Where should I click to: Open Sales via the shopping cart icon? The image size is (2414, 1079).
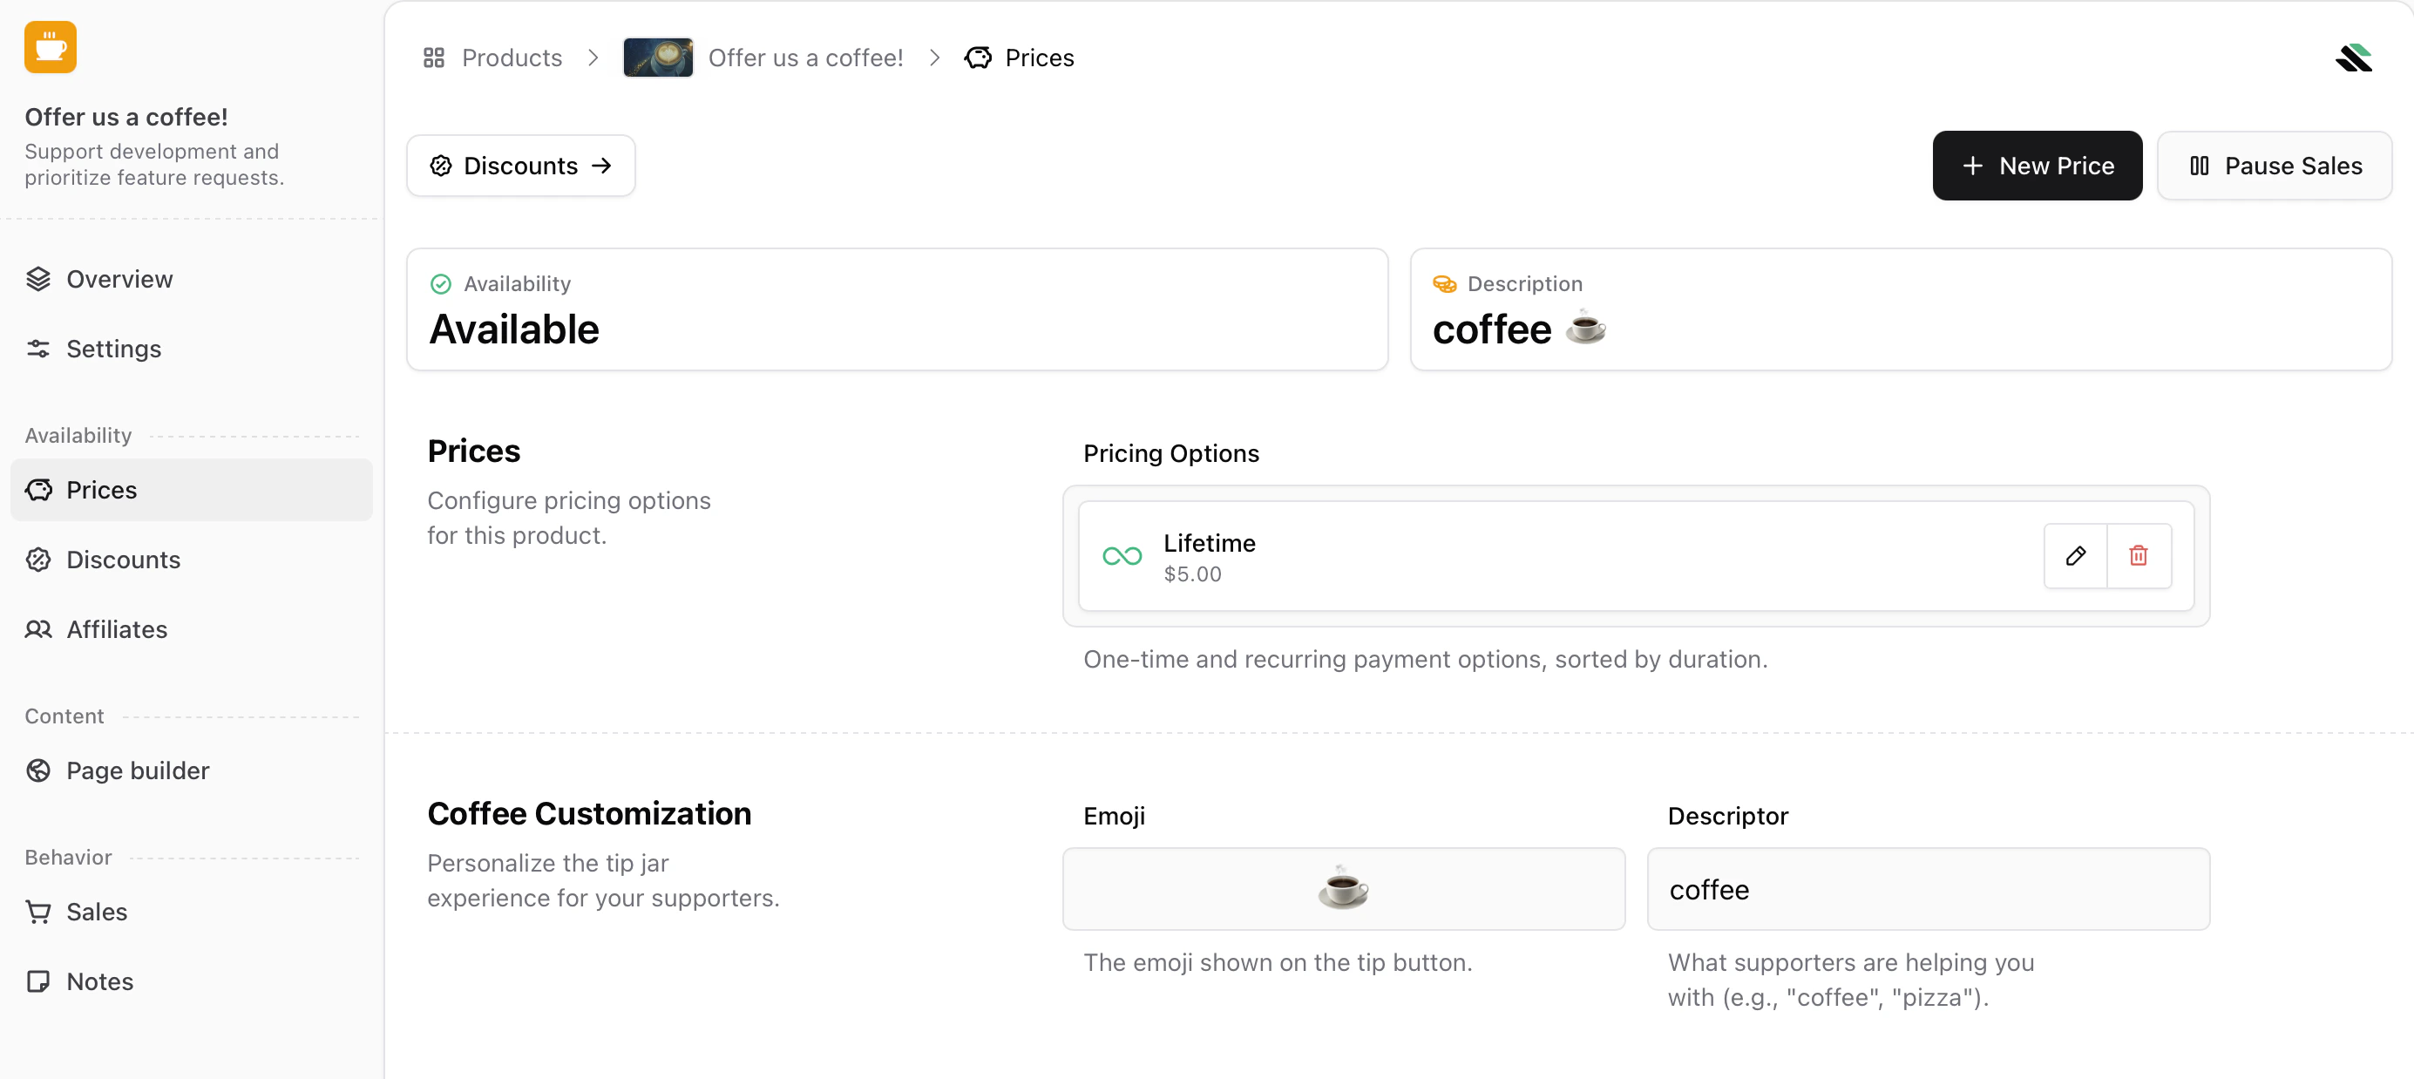(38, 911)
